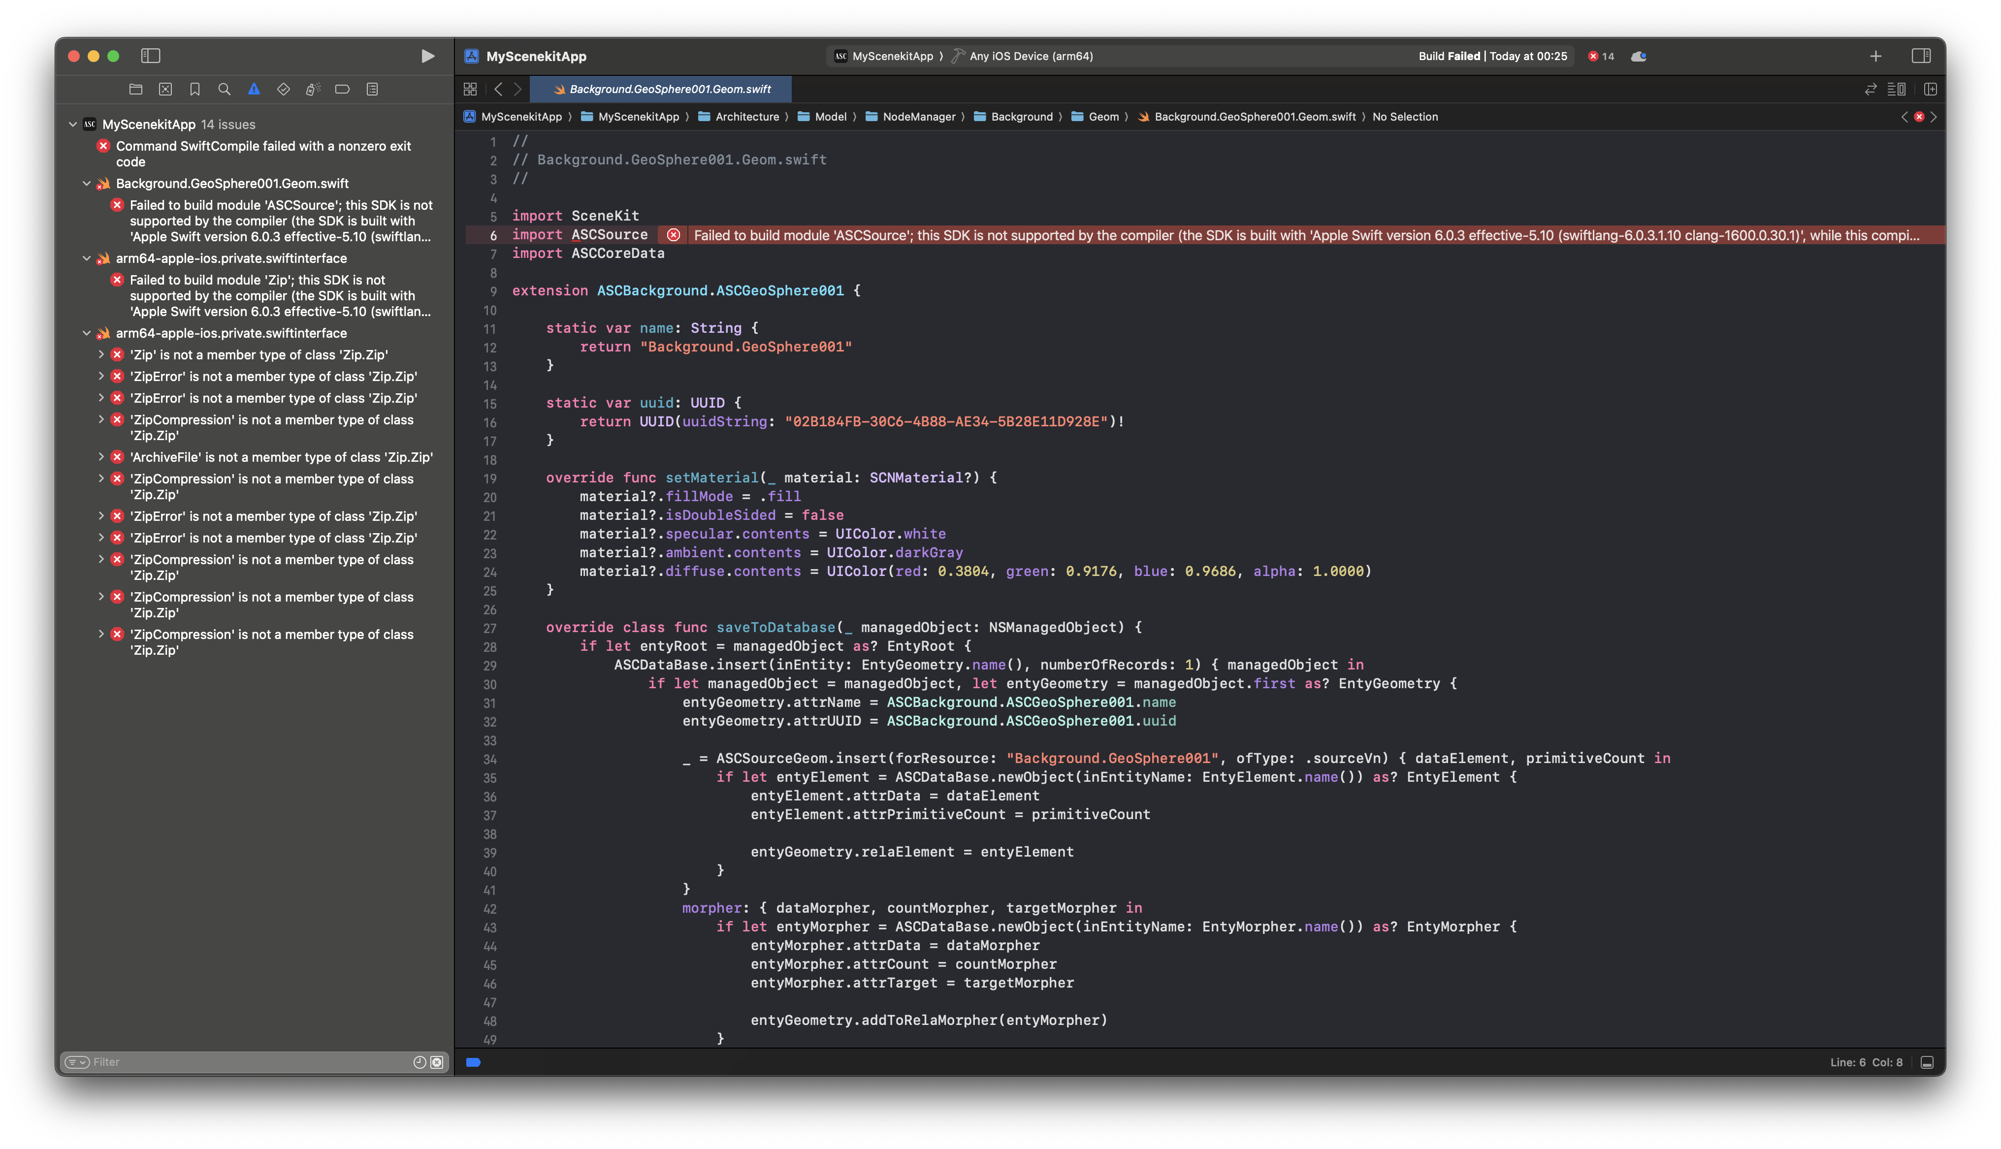Open the Breakpoint navigator
The height and width of the screenshot is (1149, 2001).
click(x=342, y=89)
